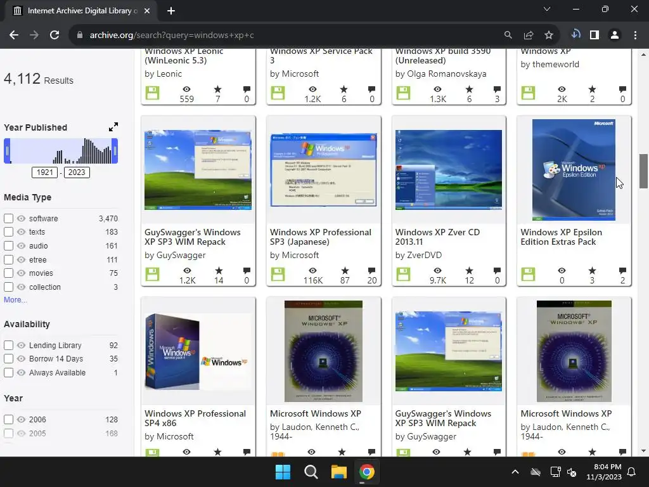Image resolution: width=649 pixels, height=487 pixels.
Task: Open Windows Start menu
Action: (283, 472)
